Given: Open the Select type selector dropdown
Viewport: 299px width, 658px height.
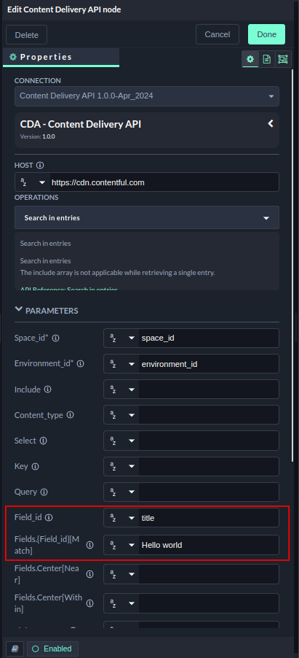Looking at the screenshot, I should (x=121, y=441).
